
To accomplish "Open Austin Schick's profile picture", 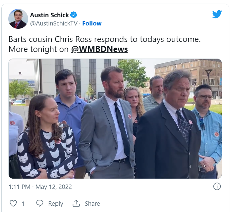I will point(18,19).
